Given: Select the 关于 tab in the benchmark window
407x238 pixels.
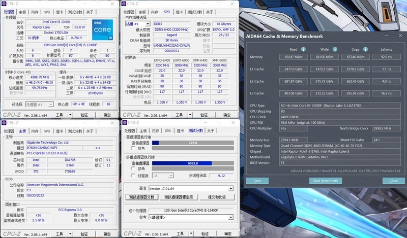Looking at the screenshot, I should pyautogui.click(x=211, y=131).
